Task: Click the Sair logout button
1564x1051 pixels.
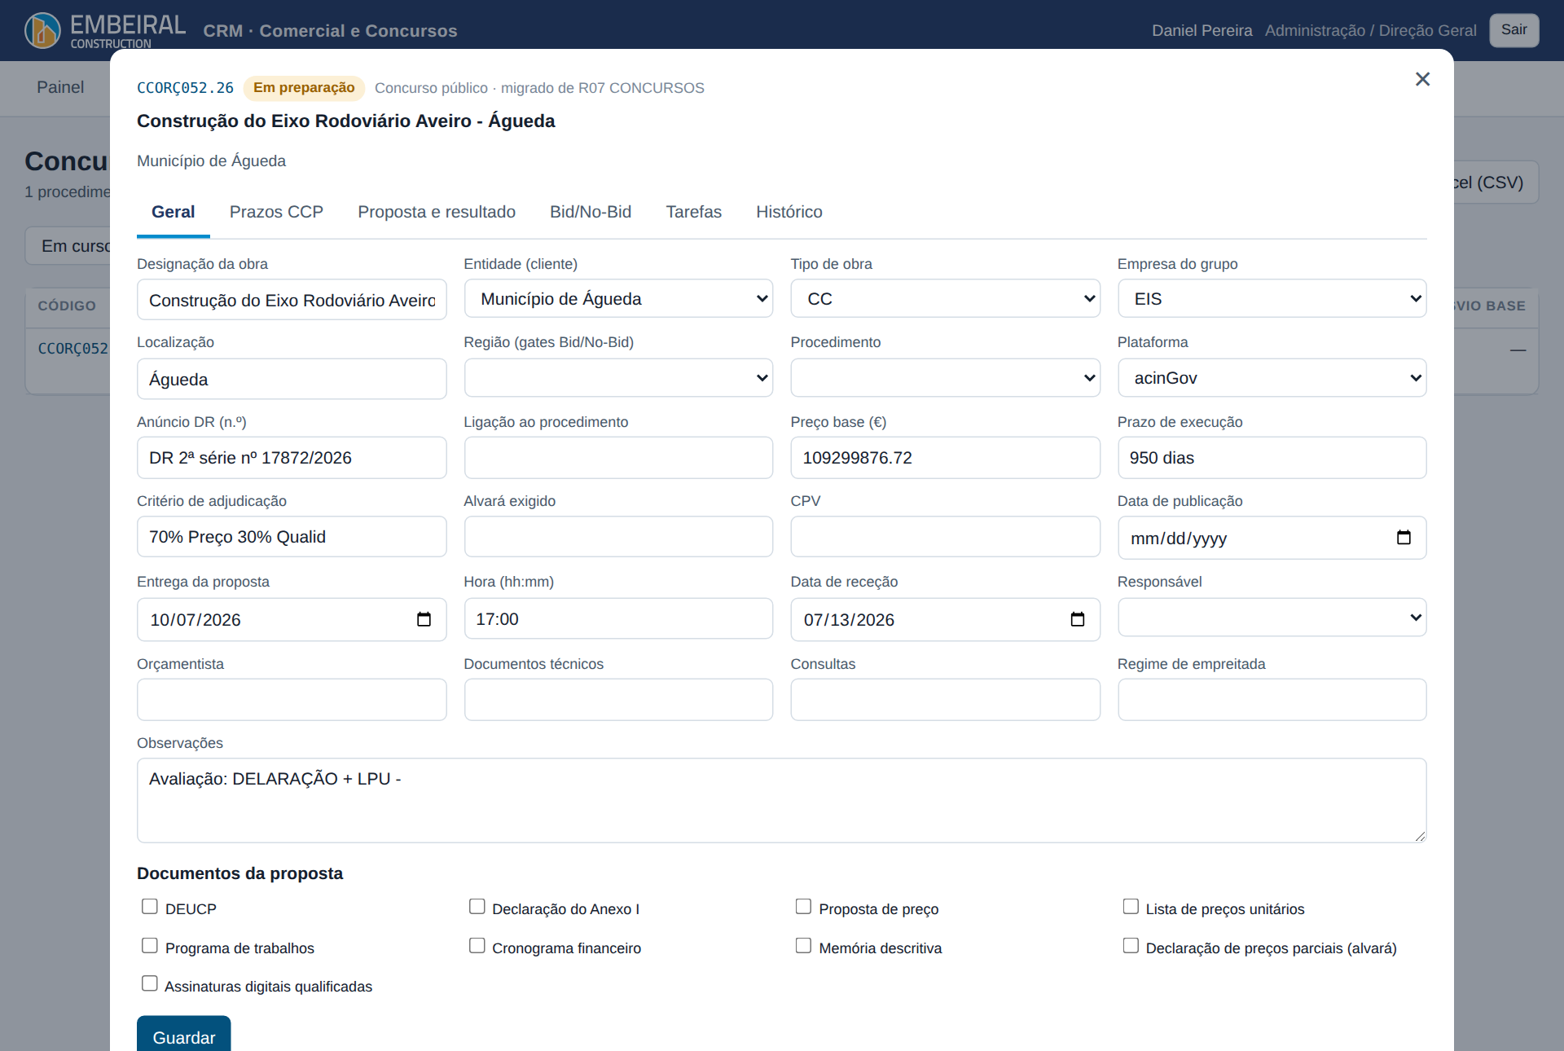Action: pyautogui.click(x=1514, y=30)
